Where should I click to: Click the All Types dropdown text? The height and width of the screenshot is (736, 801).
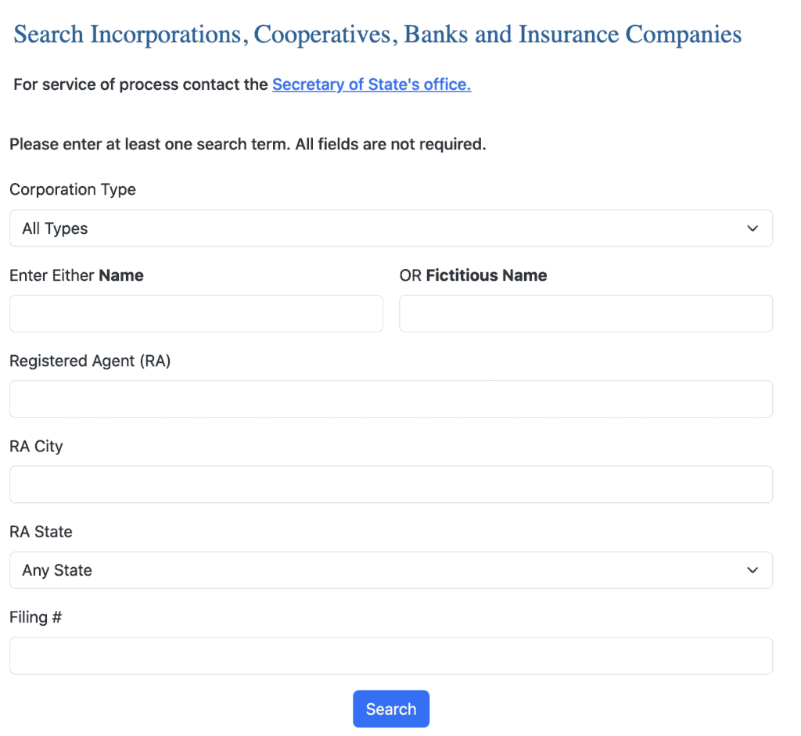click(x=54, y=228)
